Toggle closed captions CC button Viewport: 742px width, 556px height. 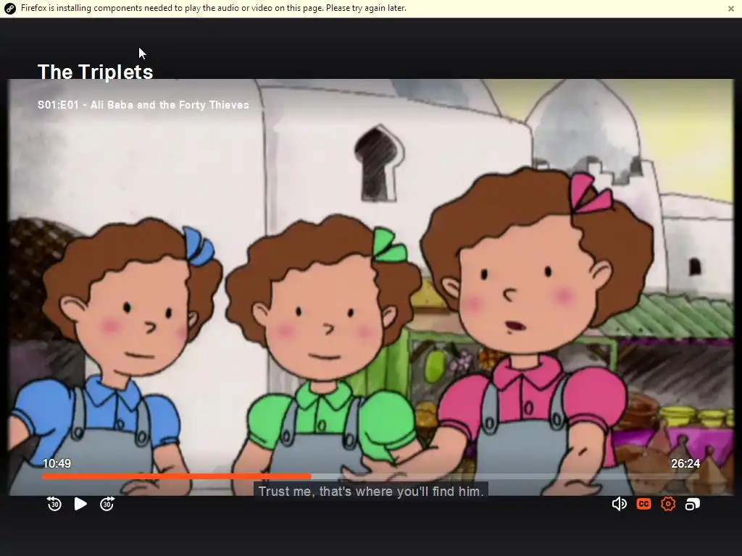tap(643, 504)
